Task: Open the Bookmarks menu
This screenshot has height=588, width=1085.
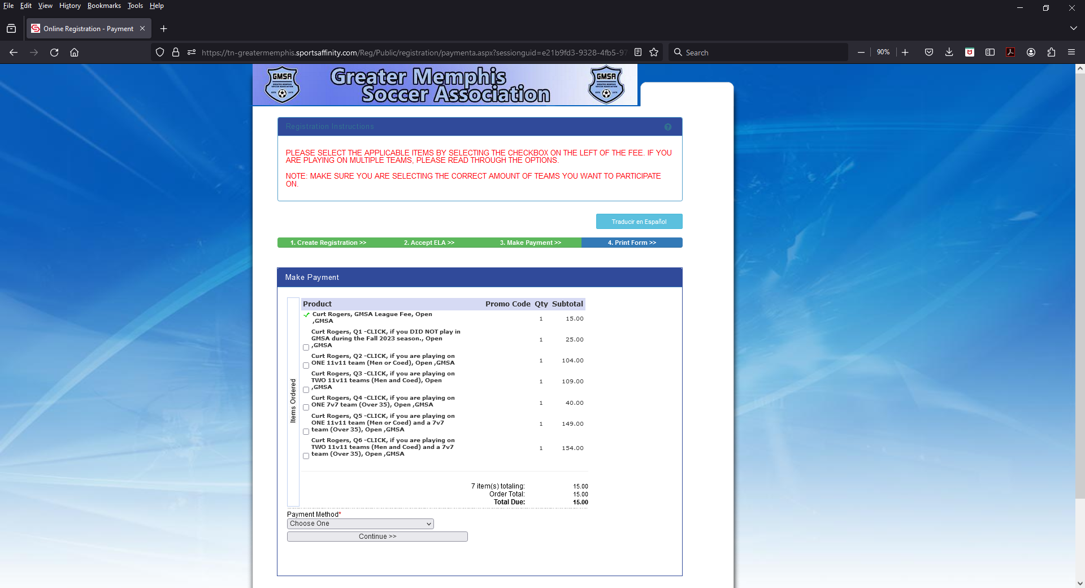Action: 104,6
